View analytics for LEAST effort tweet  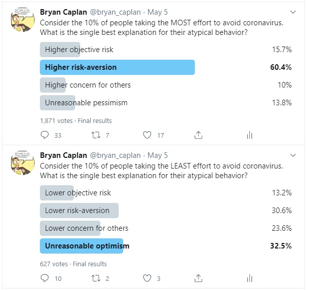click(250, 278)
